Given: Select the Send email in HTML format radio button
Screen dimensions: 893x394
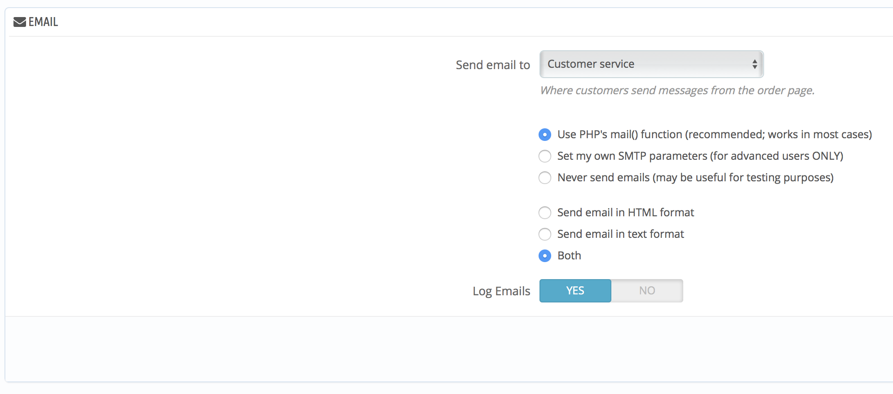Looking at the screenshot, I should click(545, 213).
